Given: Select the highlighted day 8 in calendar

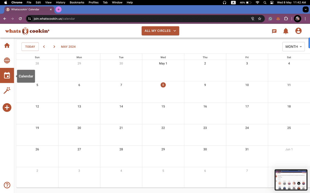Looking at the screenshot, I should (163, 85).
